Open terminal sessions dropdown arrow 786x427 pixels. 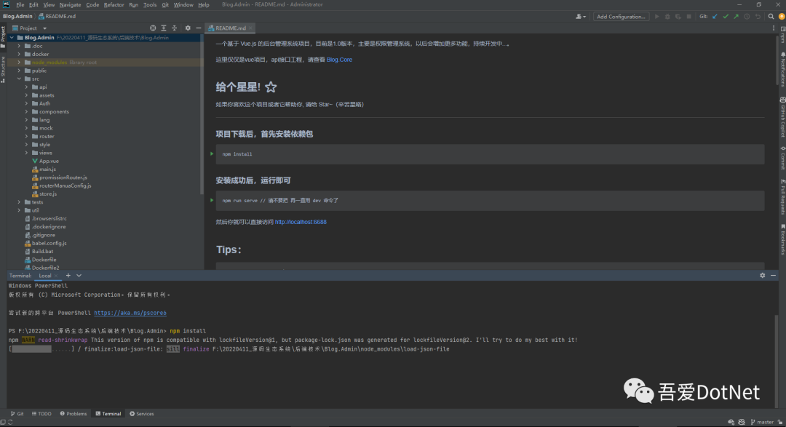tap(79, 275)
